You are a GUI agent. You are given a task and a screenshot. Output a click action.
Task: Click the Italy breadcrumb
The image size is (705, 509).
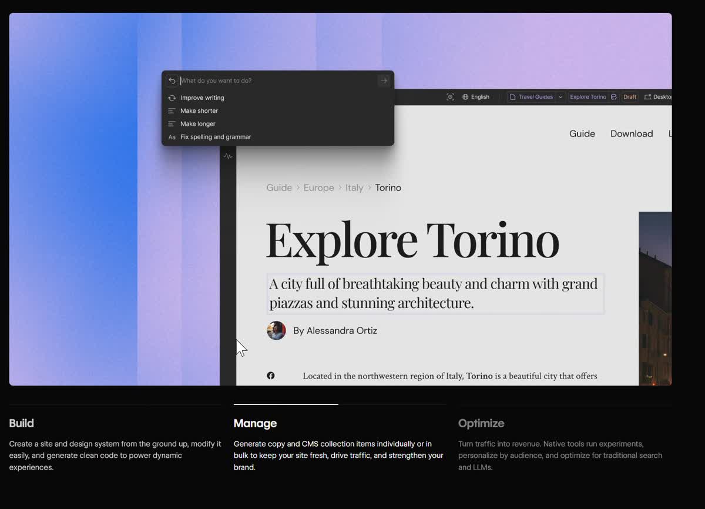(354, 187)
